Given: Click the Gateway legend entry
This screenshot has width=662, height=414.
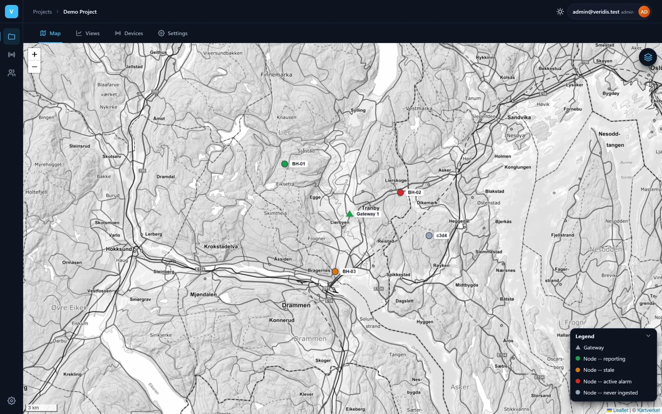Looking at the screenshot, I should point(590,347).
